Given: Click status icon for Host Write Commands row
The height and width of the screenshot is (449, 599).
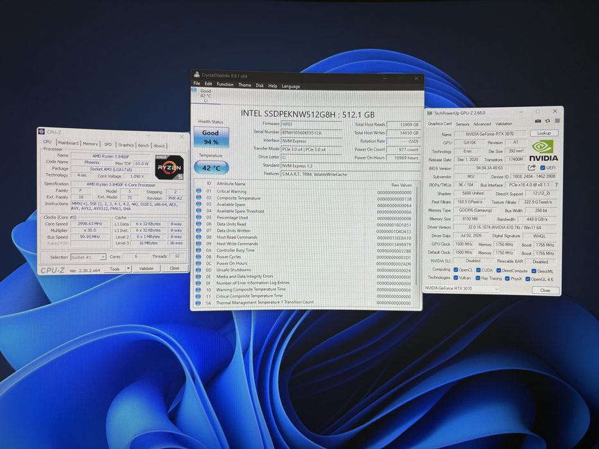Looking at the screenshot, I should click(198, 243).
